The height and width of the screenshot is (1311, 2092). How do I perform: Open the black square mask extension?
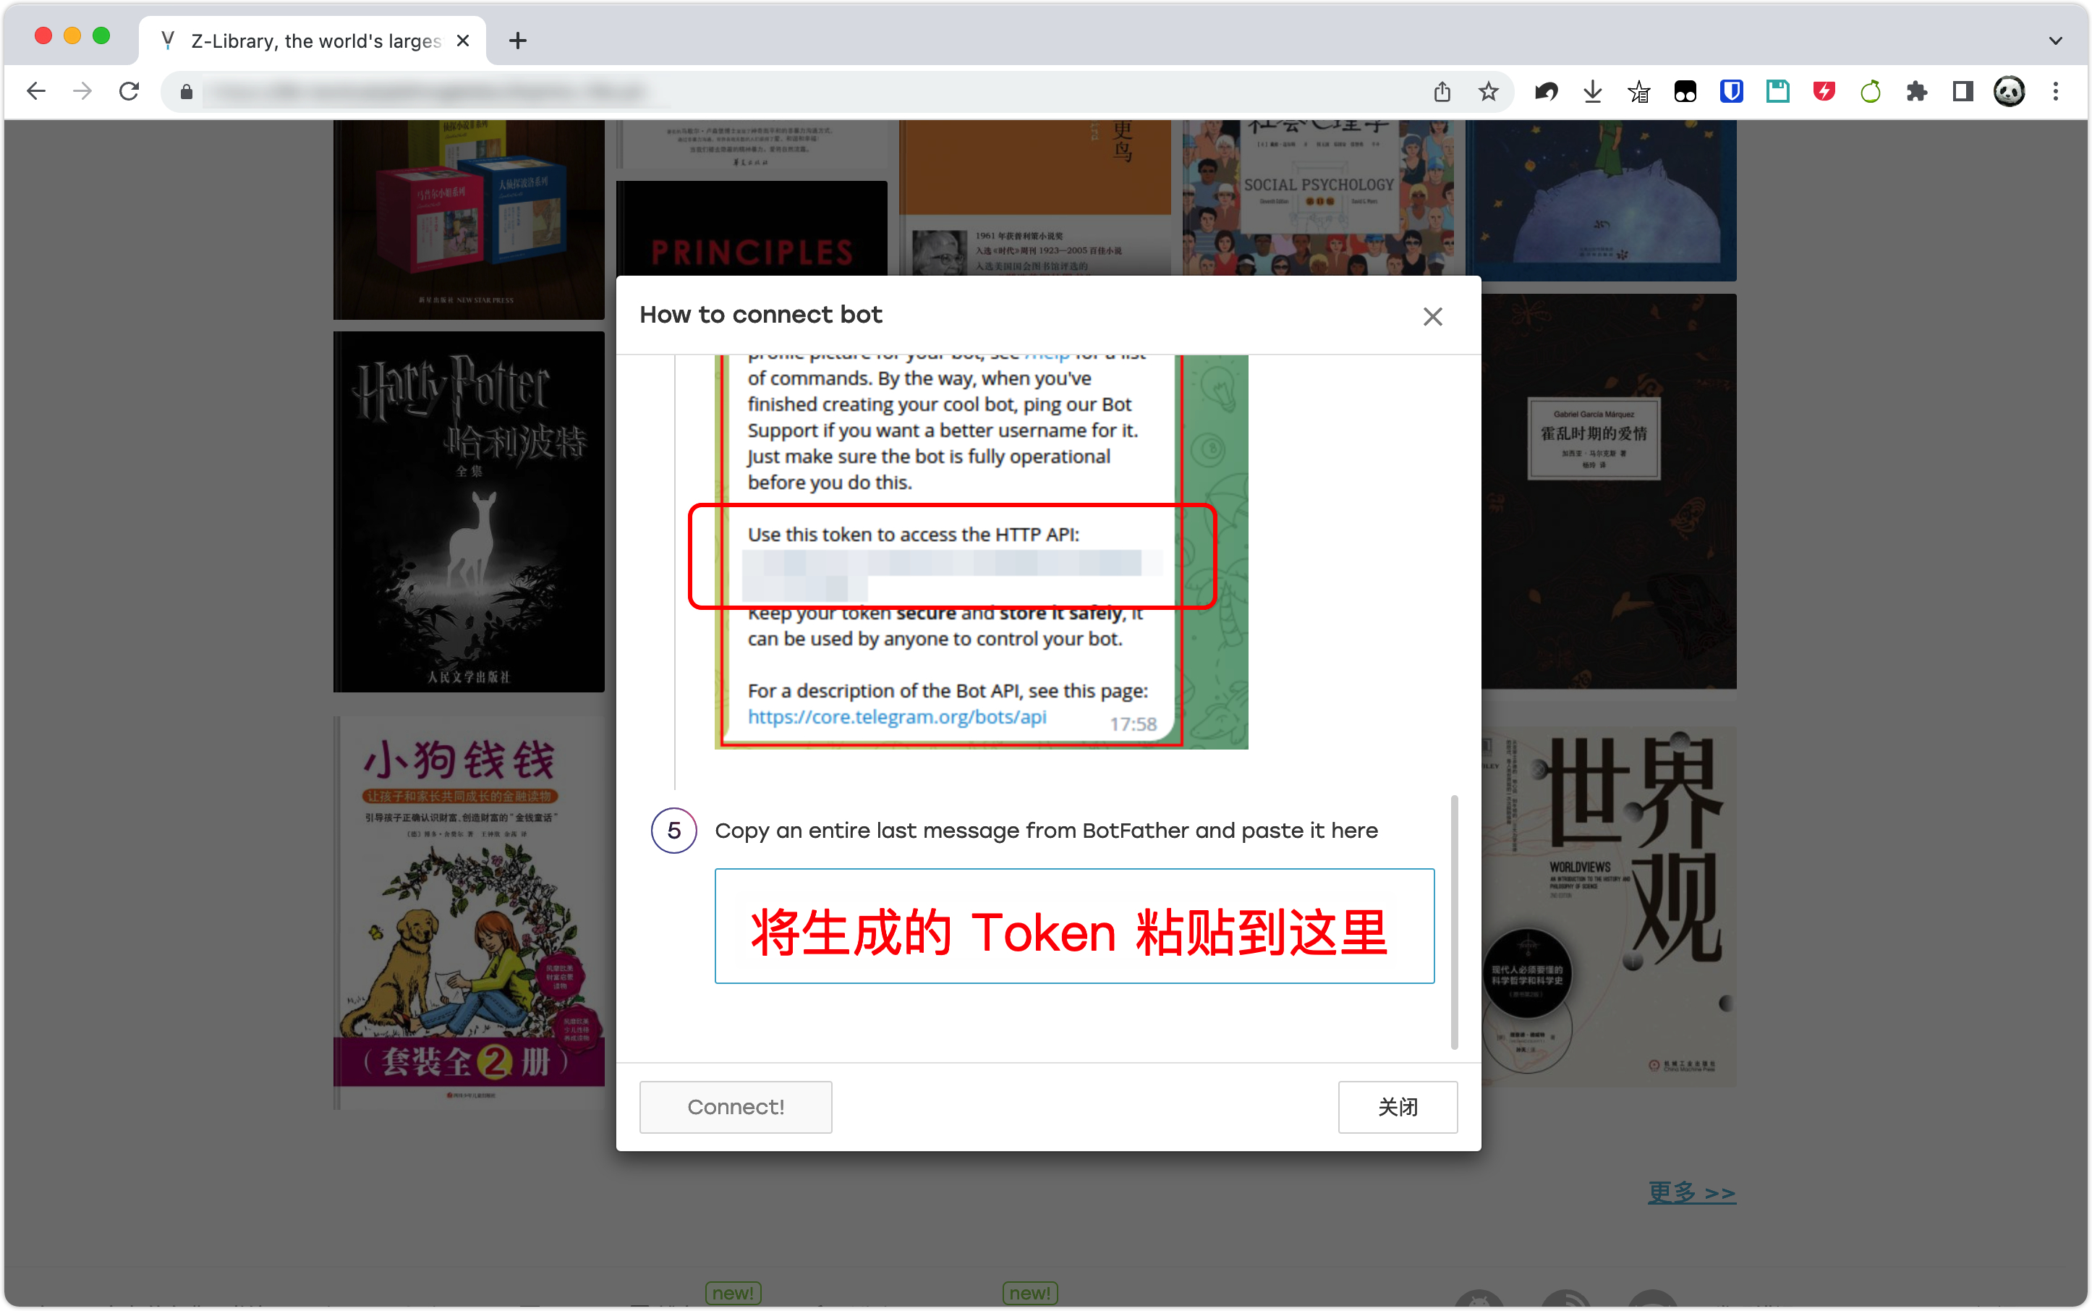pyautogui.click(x=1685, y=91)
